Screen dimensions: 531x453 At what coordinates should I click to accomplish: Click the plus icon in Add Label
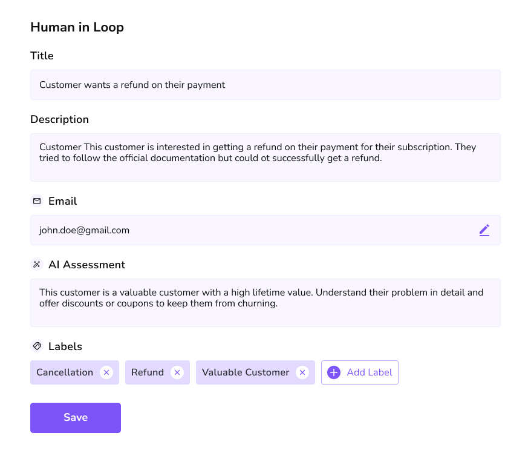334,372
